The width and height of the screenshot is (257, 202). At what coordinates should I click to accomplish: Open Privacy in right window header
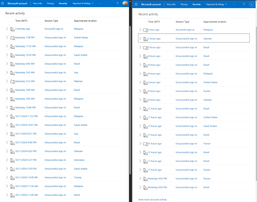184,5
